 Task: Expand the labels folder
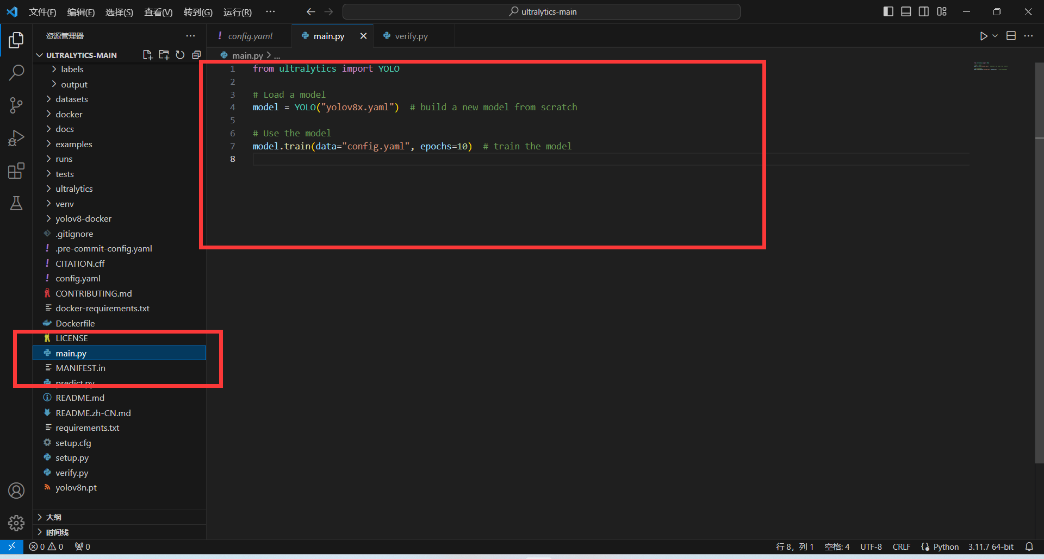pyautogui.click(x=120, y=69)
